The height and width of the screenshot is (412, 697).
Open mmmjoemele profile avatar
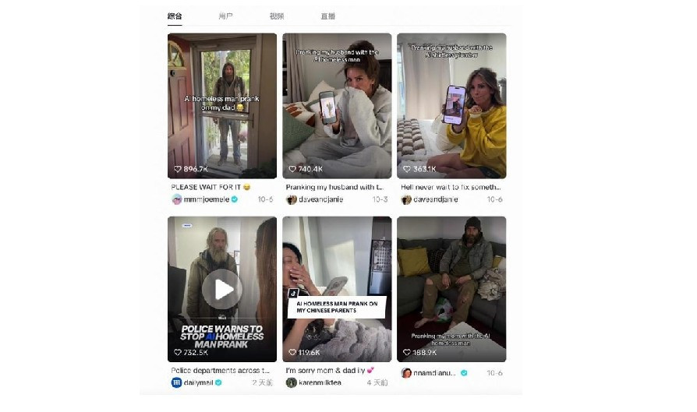point(177,199)
